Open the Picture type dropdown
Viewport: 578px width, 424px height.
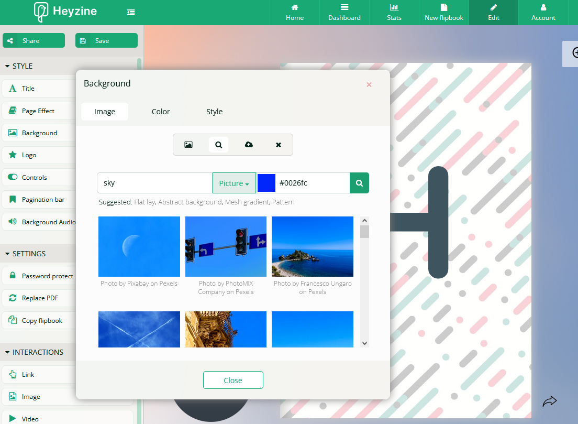(234, 183)
